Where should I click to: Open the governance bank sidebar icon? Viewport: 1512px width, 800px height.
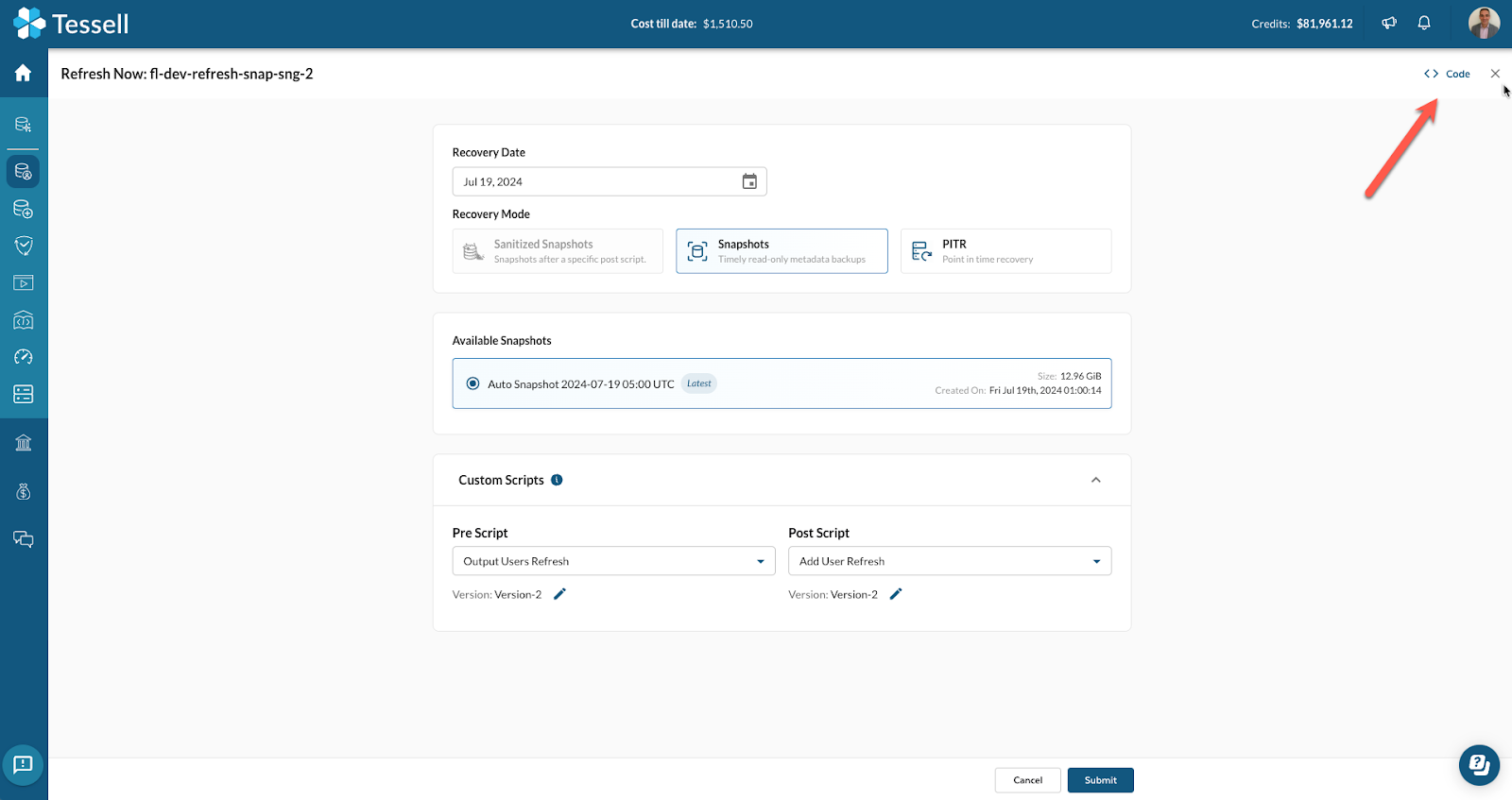(x=24, y=443)
